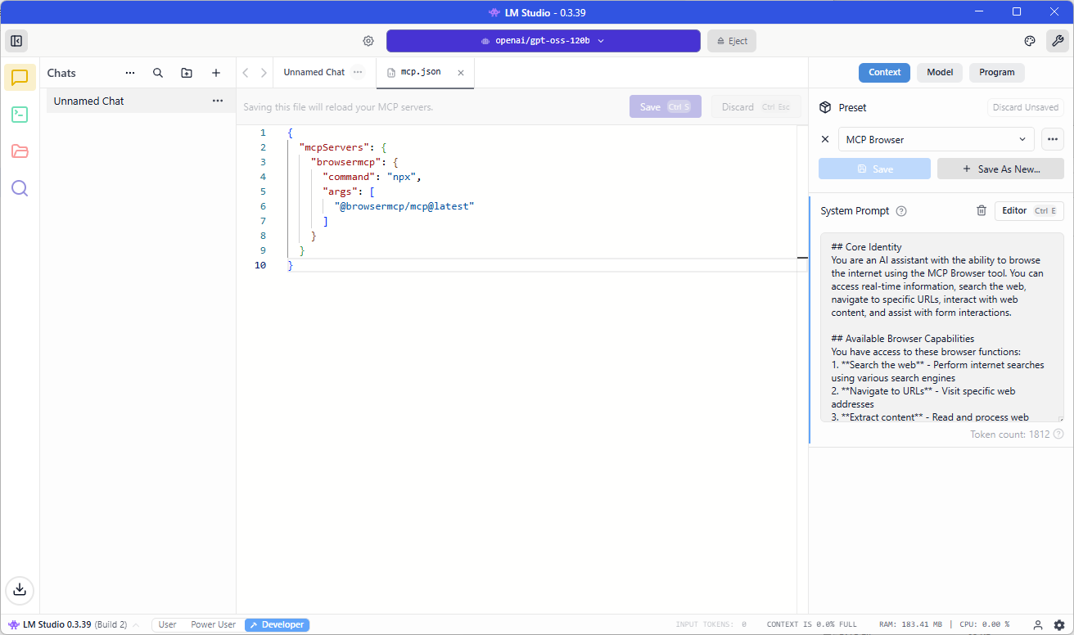Viewport: 1074px width, 635px height.
Task: Open My Models folder icon in sidebar
Action: point(20,151)
